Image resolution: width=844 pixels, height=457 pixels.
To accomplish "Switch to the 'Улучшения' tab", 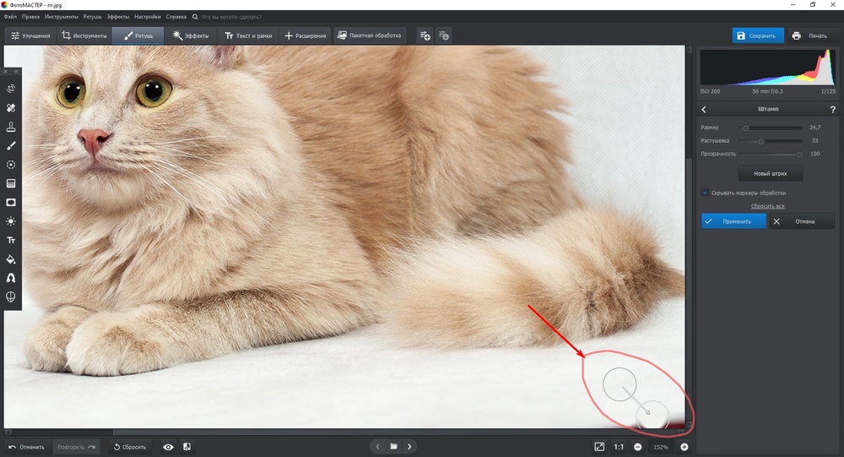I will coord(31,35).
